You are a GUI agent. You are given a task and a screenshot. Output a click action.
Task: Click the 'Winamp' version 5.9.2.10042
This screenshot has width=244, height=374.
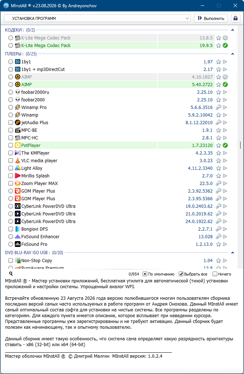click(200, 115)
